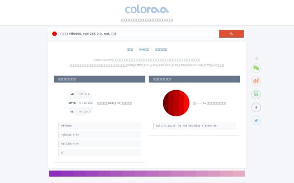Click the red color dot in search bar

[55, 34]
